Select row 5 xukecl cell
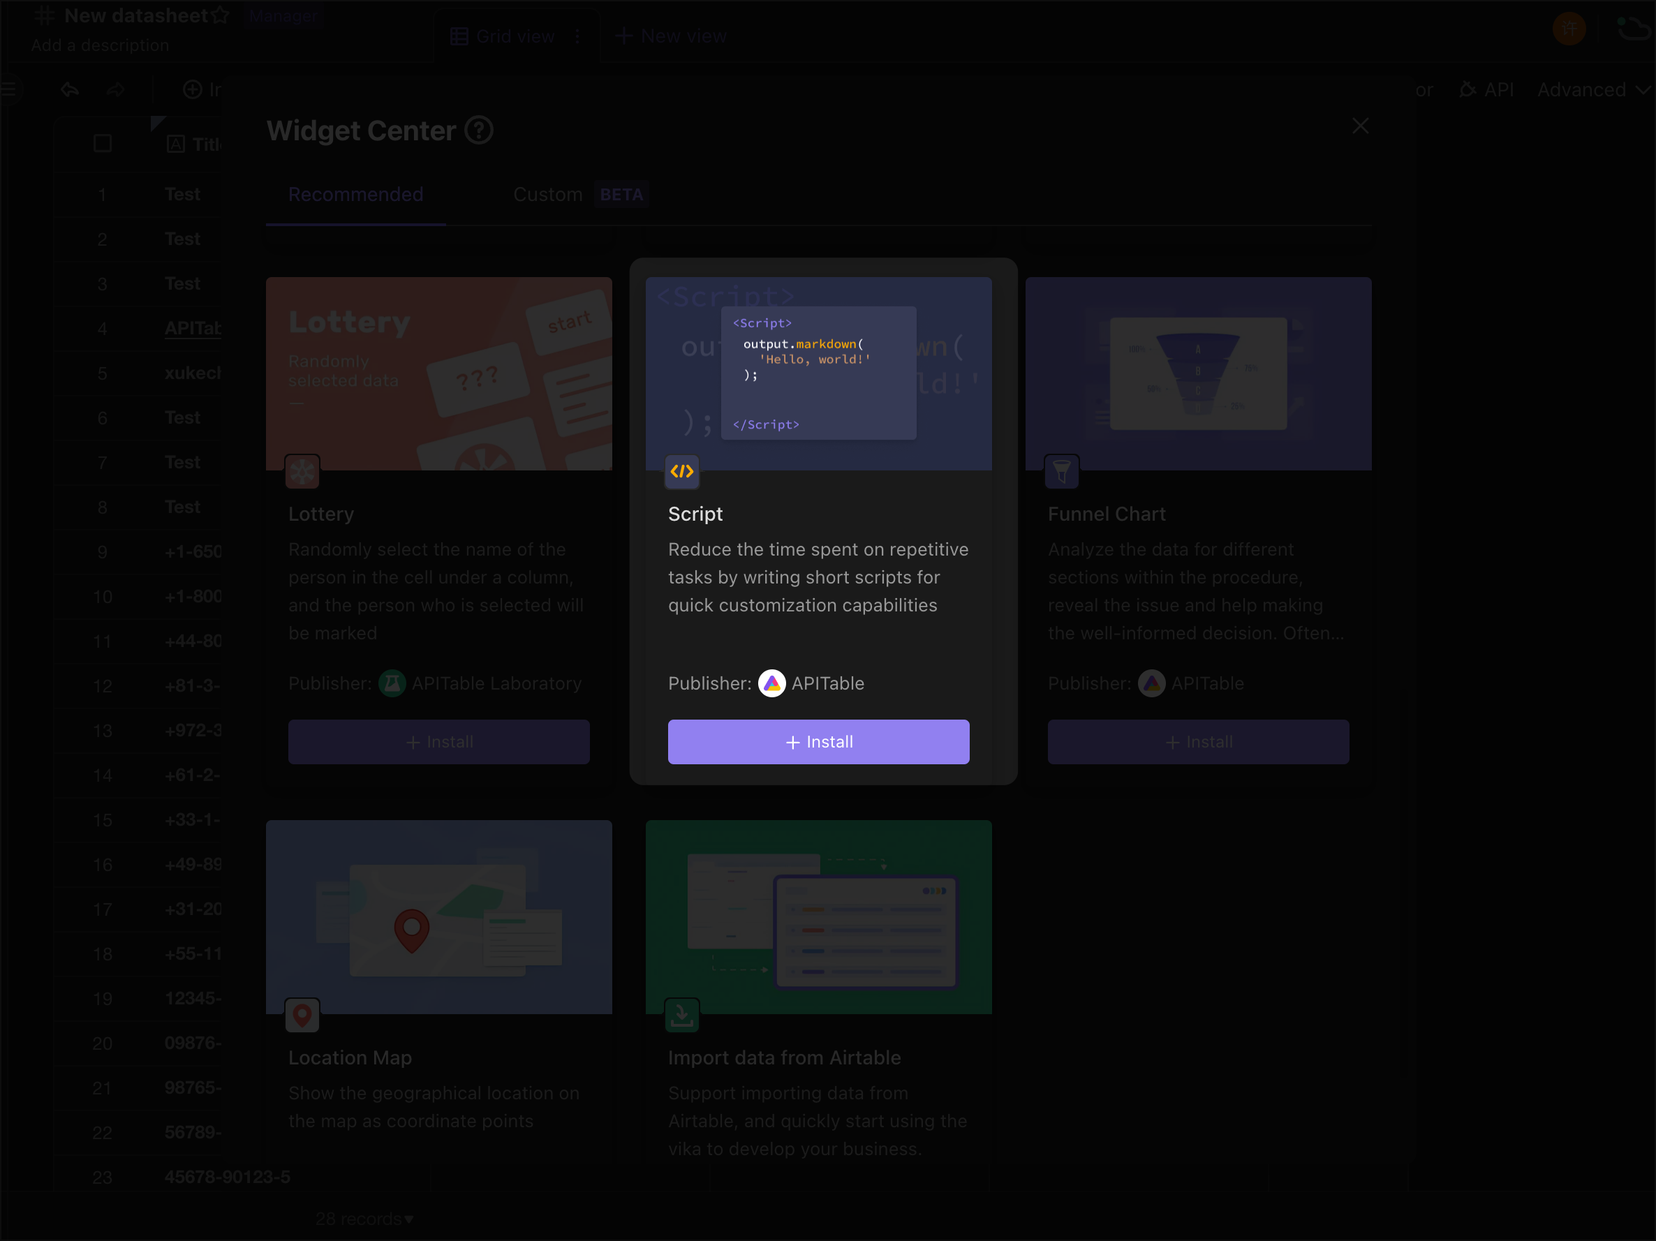 click(193, 373)
